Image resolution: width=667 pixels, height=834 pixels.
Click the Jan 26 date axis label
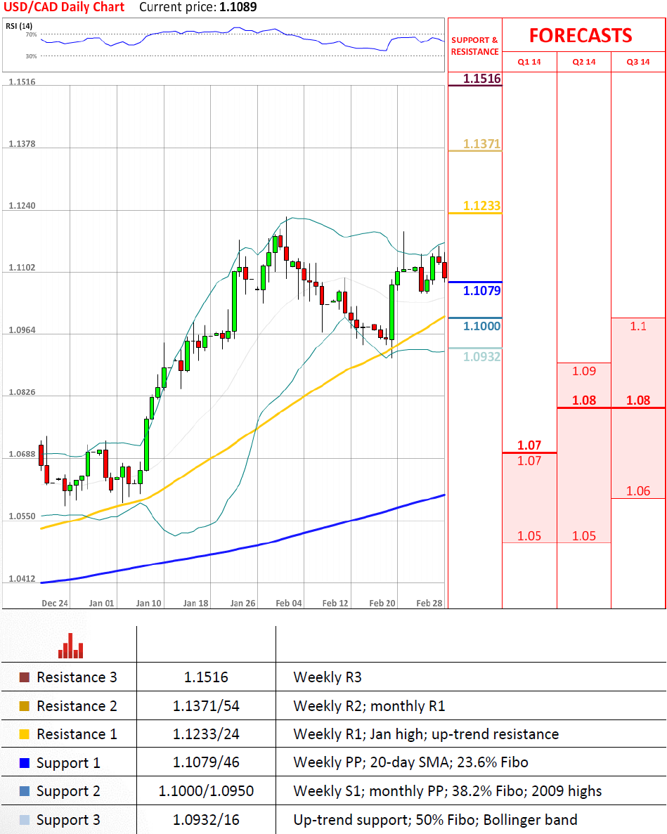point(242,603)
